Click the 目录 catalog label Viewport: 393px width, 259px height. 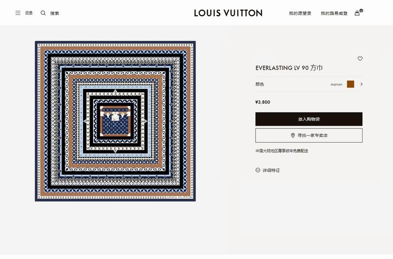coord(29,13)
